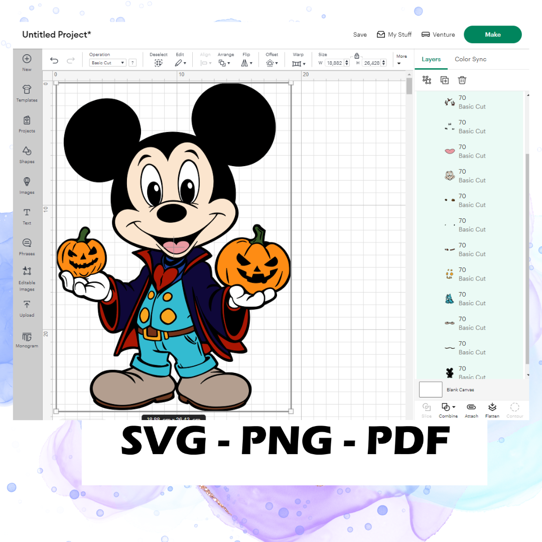
Task: Open the Align dropdown
Action: [x=206, y=63]
